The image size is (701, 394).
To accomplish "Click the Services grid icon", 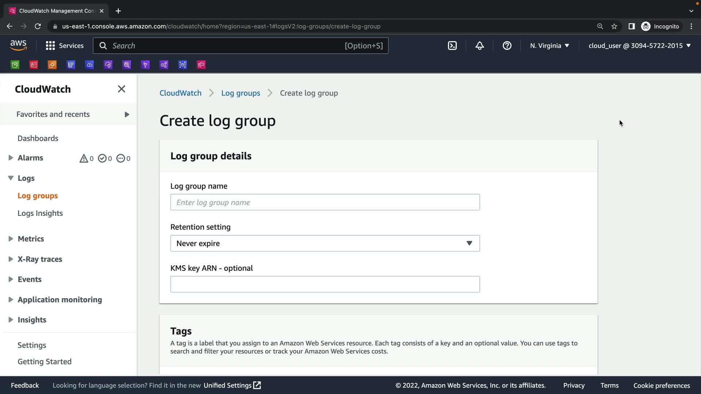I will pos(50,46).
